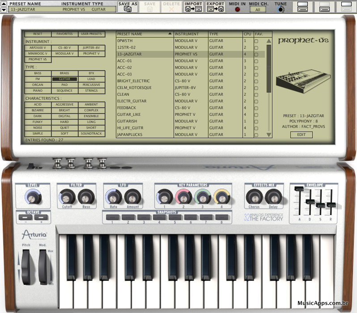Click the LFO Rate knob
357x313 pixels.
coord(113,197)
